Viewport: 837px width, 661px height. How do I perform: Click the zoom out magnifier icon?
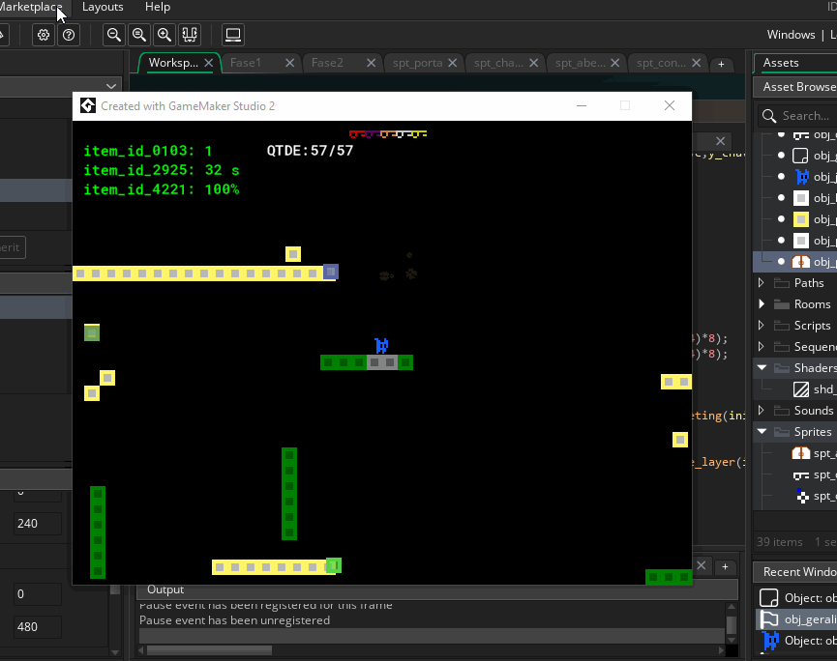[114, 35]
